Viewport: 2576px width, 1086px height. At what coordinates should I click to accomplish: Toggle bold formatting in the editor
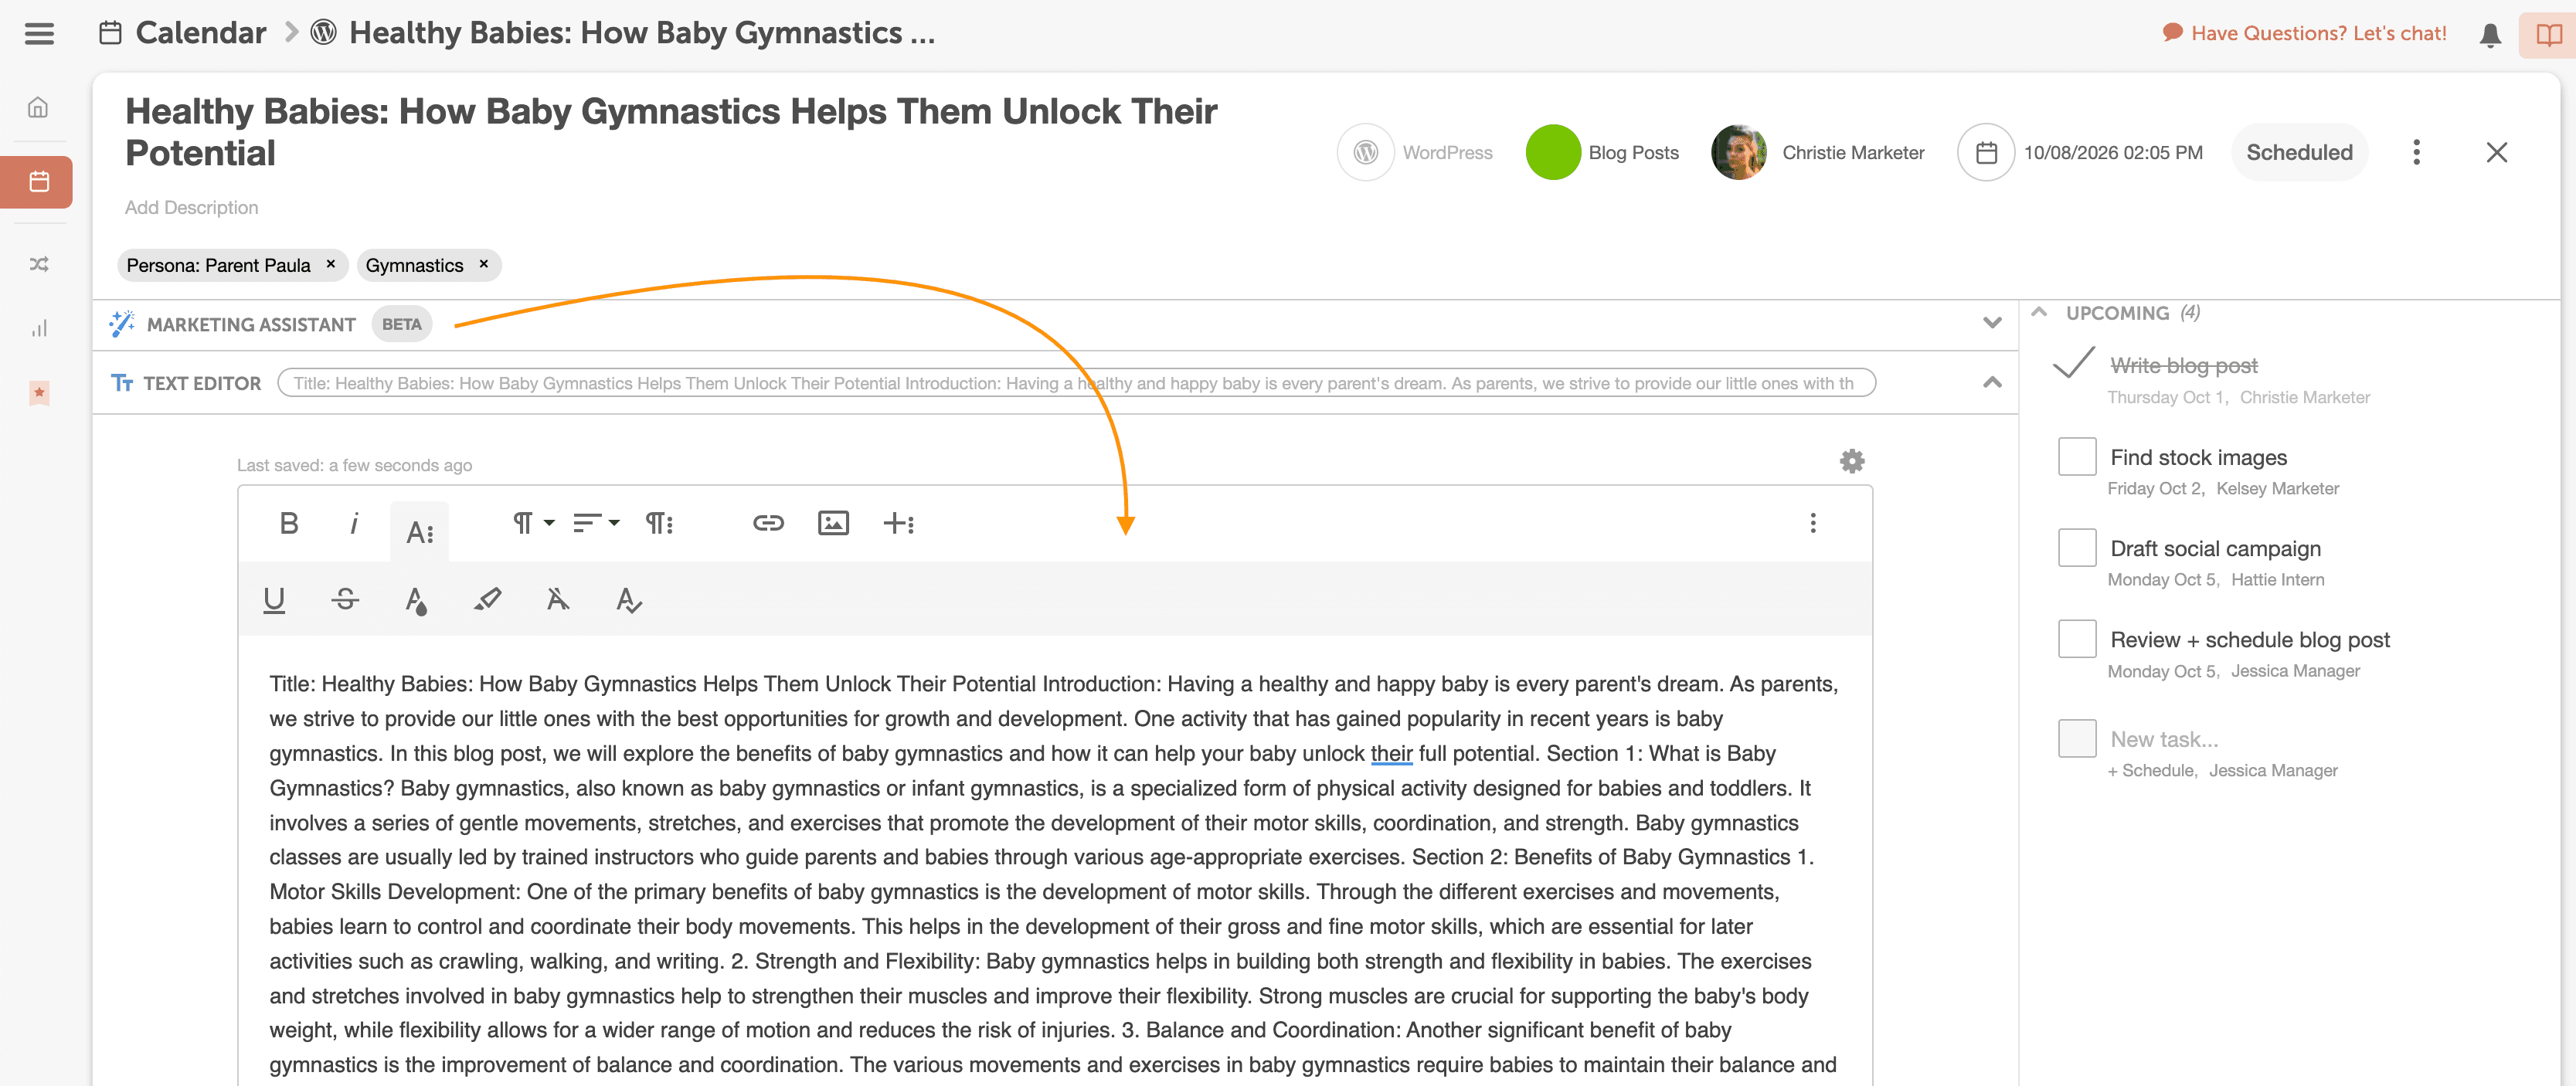(289, 523)
